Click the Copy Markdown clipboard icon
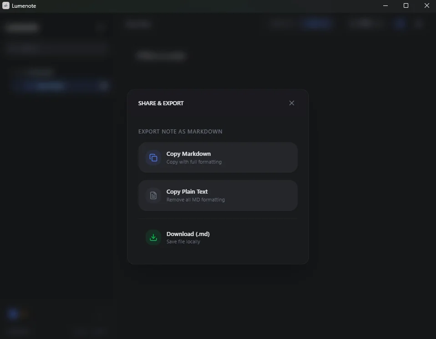 153,158
